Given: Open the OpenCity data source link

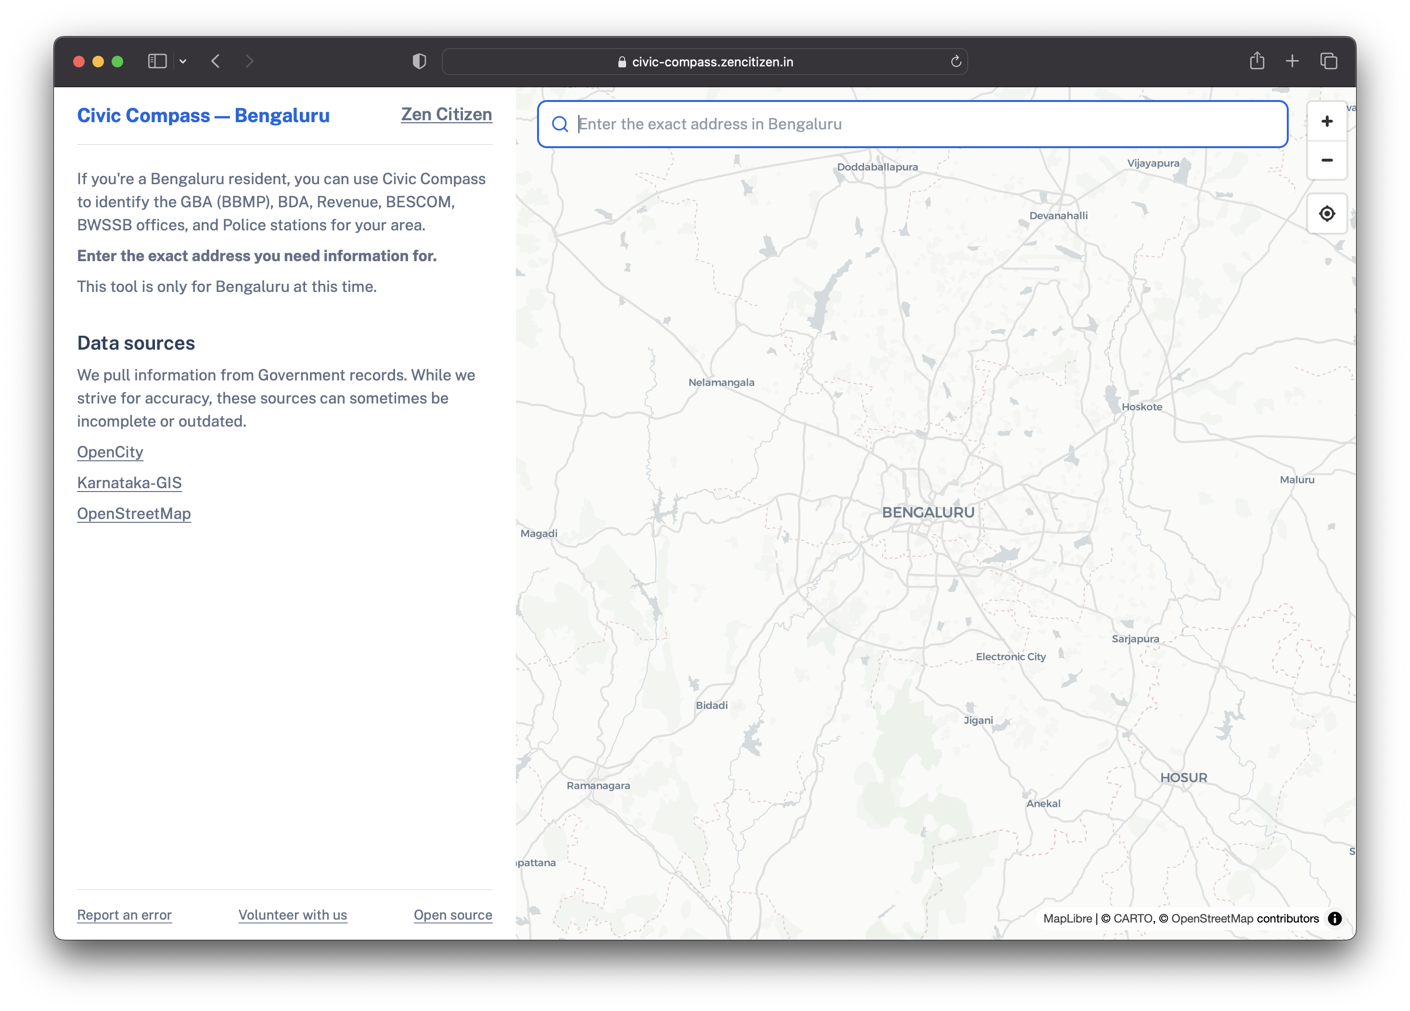Looking at the screenshot, I should [x=110, y=452].
